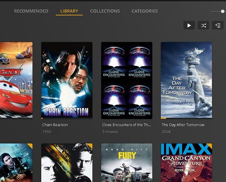Open the black-and-white faces poster beside Fury
Image resolution: width=226 pixels, height=182 pixels.
67,163
